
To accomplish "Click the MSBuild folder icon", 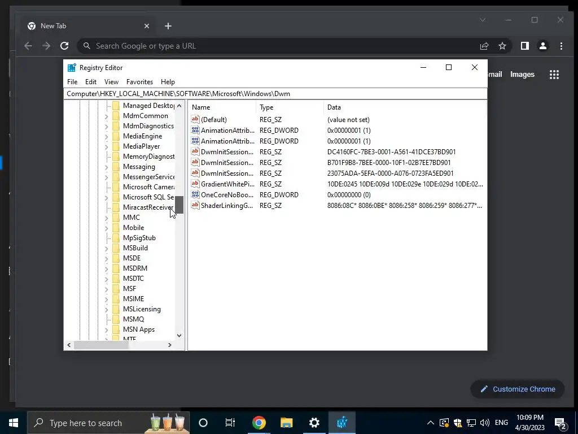I will coord(116,248).
